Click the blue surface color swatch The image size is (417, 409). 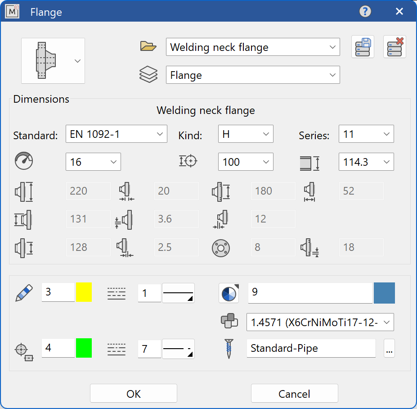[x=384, y=293]
